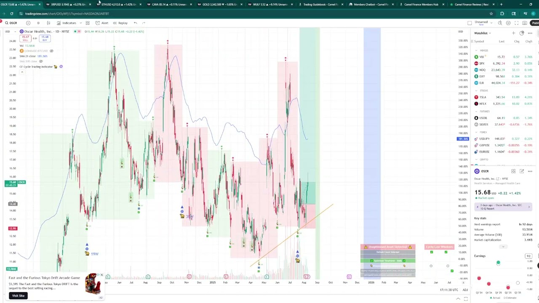The height and width of the screenshot is (303, 539).
Task: Expand more Key stats with chevron
Action: click(503, 247)
